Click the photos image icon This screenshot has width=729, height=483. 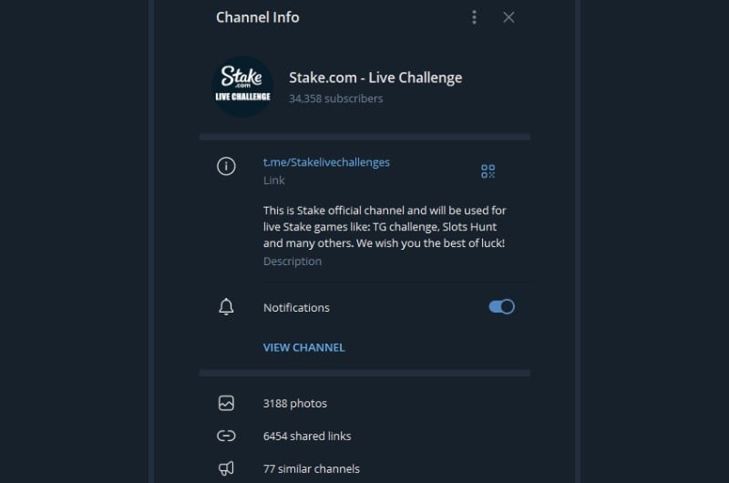[x=226, y=403]
